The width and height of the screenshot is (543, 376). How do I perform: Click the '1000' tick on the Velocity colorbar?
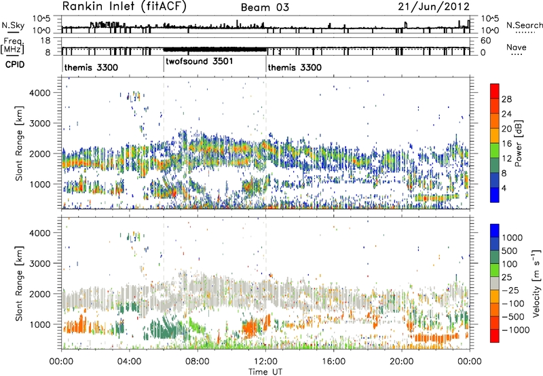coord(512,238)
